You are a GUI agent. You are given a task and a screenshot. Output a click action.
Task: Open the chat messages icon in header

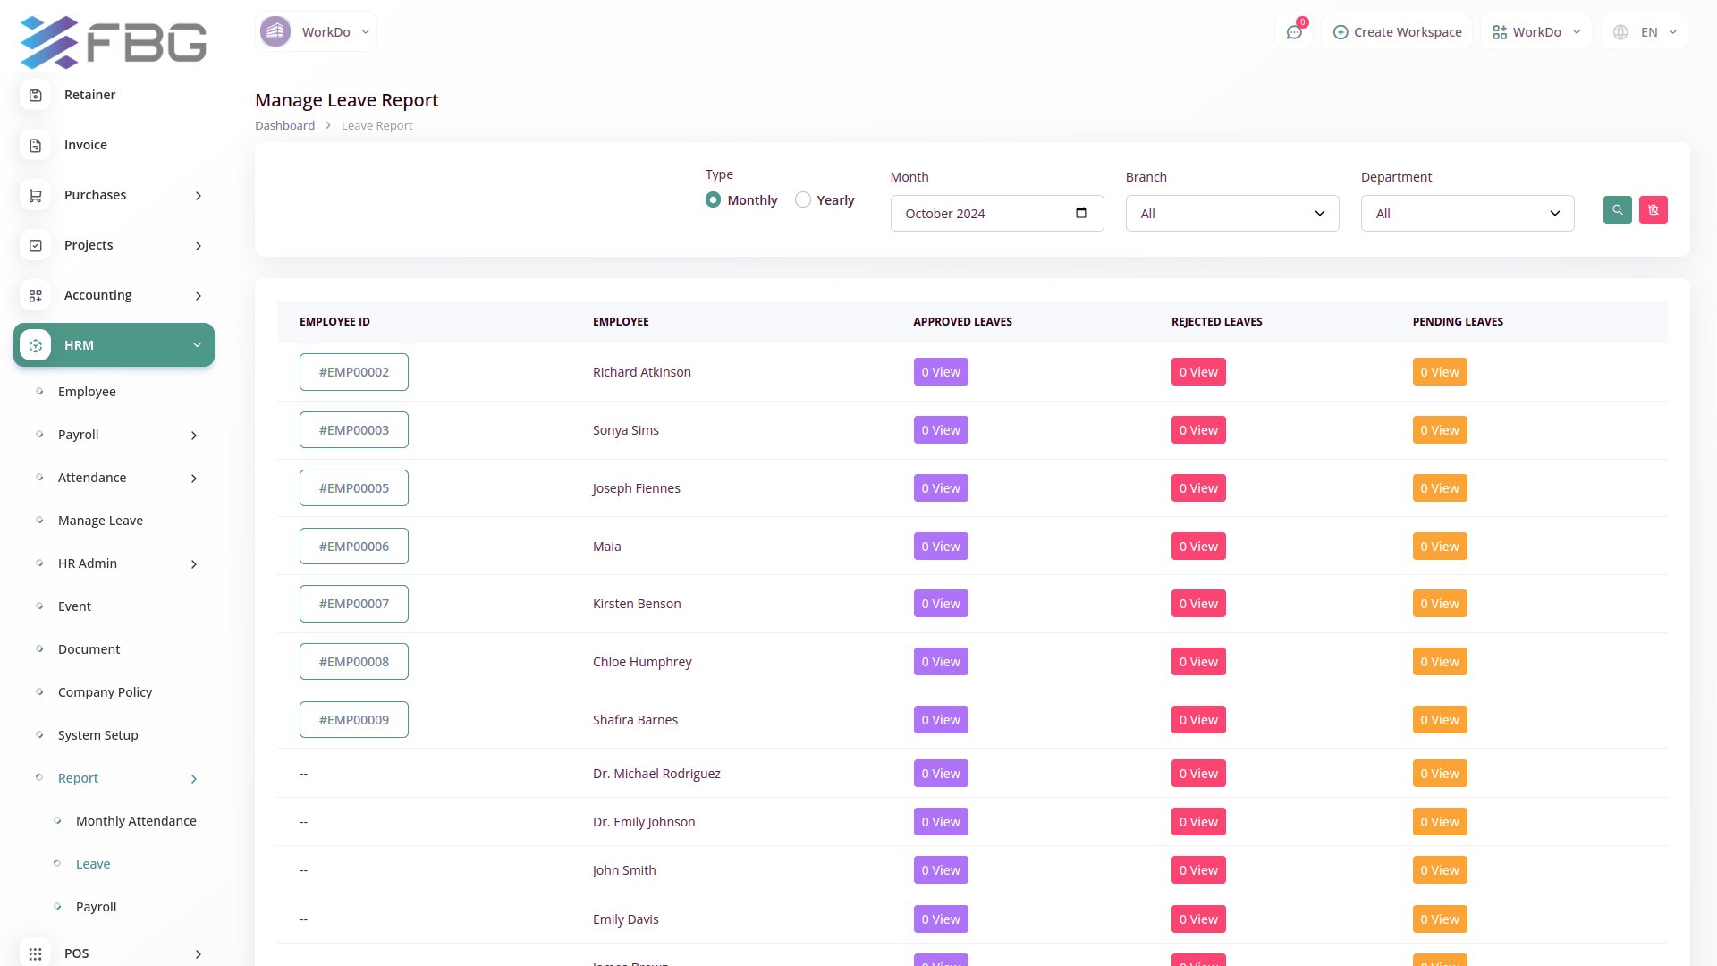pyautogui.click(x=1293, y=32)
